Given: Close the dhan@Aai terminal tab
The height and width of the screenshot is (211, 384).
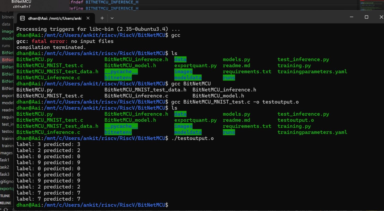Looking at the screenshot, I should (88, 18).
